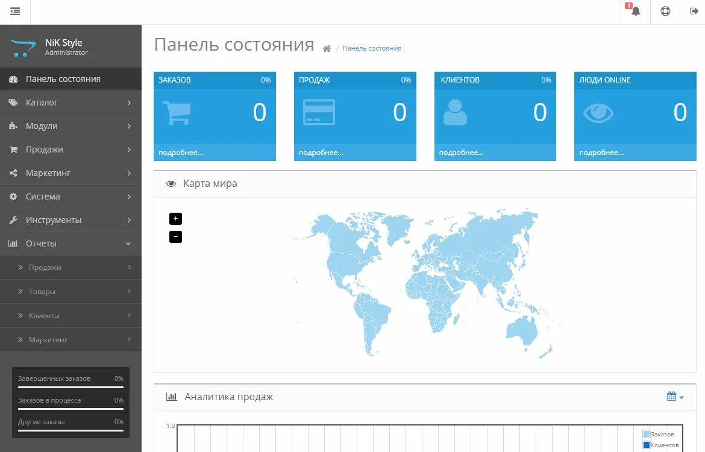The height and width of the screenshot is (452, 705).
Task: Click the Administrator text under NiK Style
Action: tap(66, 52)
